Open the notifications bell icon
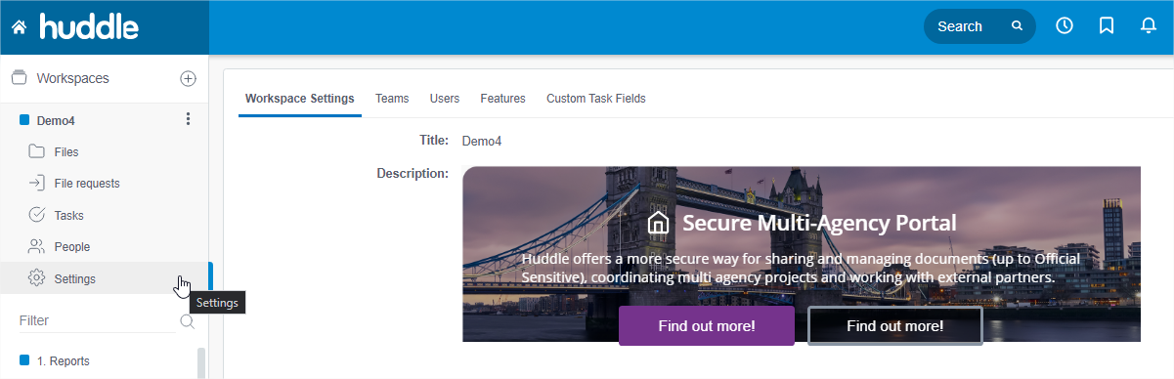 (1149, 26)
